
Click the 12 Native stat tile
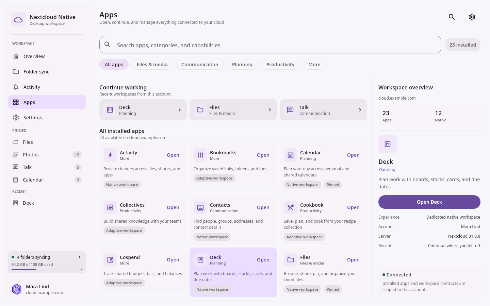456,116
